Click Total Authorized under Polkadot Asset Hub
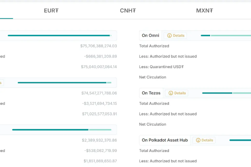This screenshot has width=251, height=167. coord(154,151)
